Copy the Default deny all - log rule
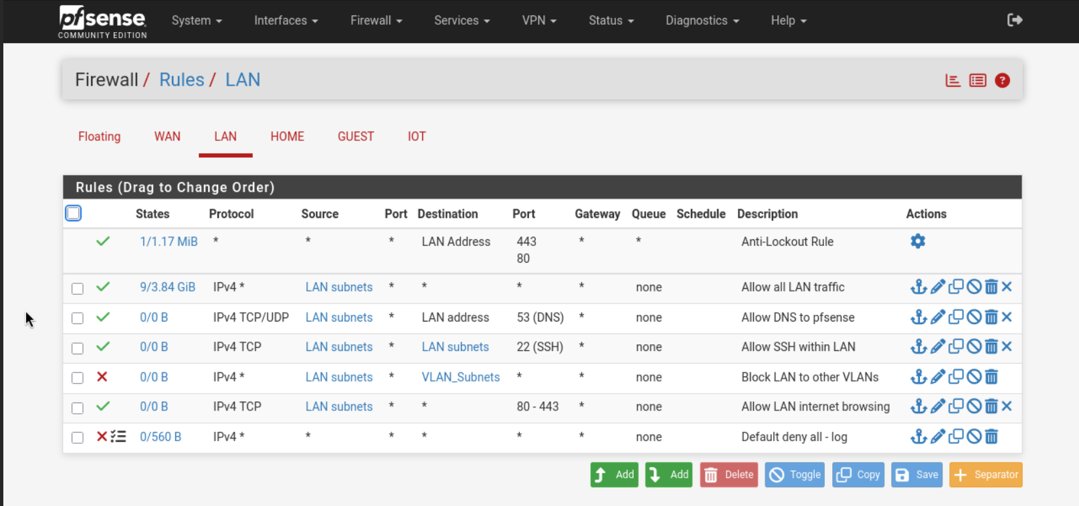Image resolution: width=1079 pixels, height=506 pixels. pos(956,436)
